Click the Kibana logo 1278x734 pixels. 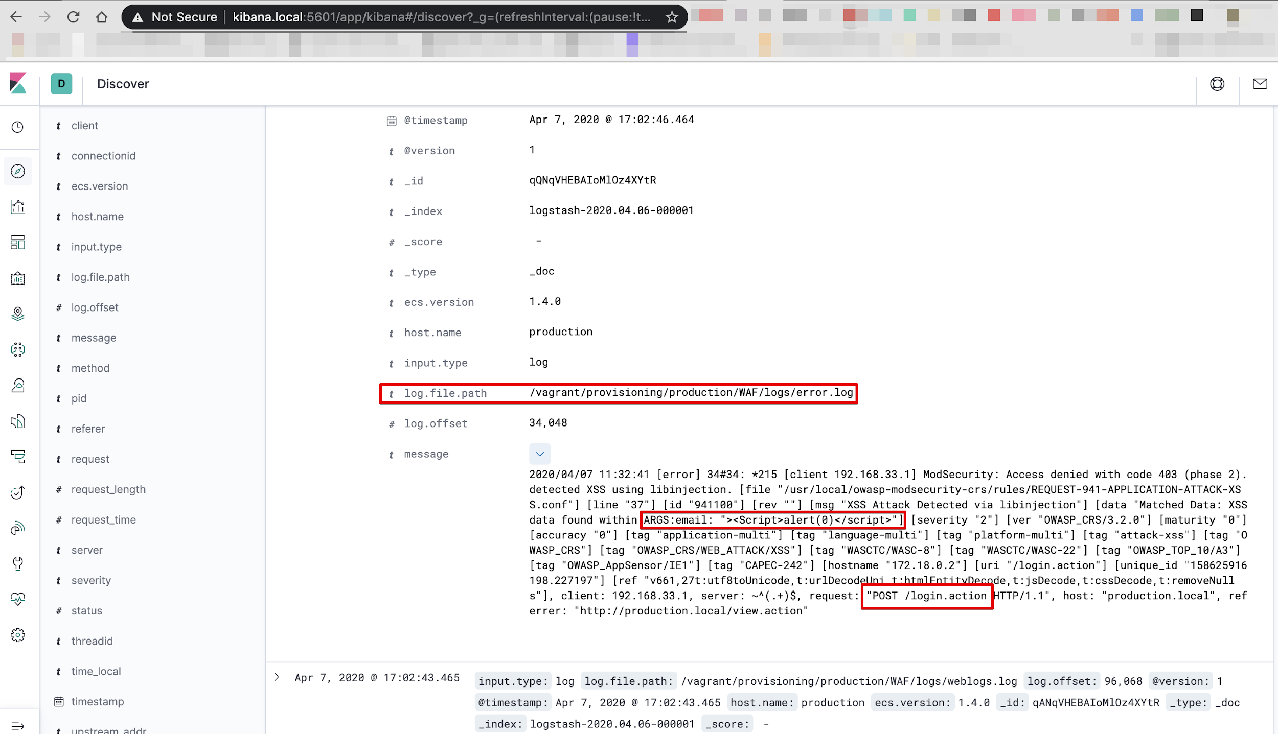(18, 83)
